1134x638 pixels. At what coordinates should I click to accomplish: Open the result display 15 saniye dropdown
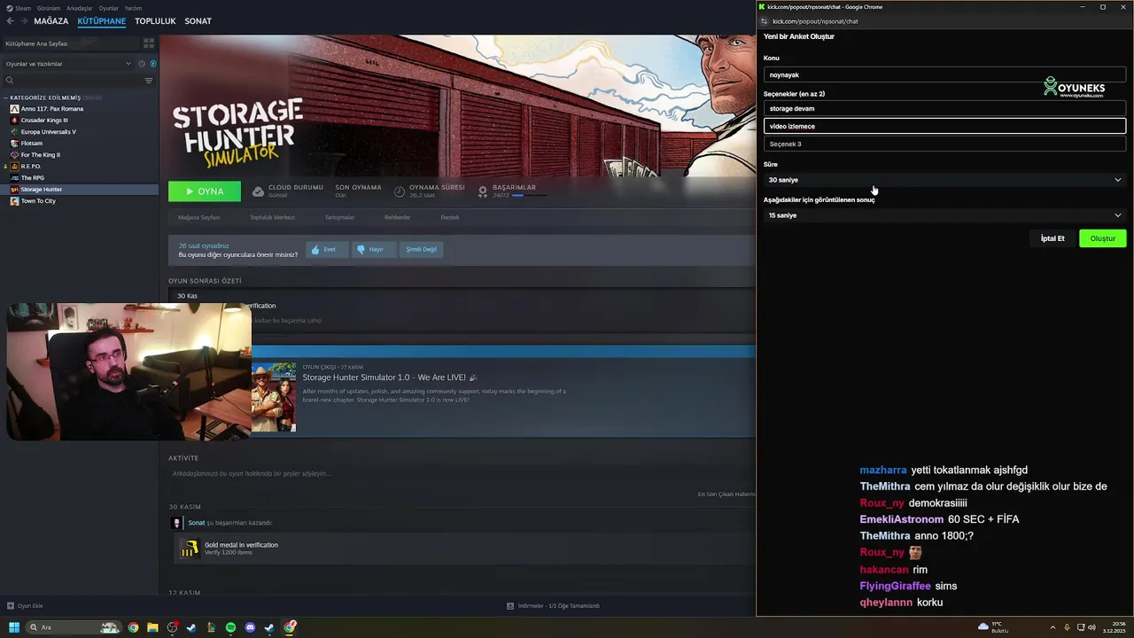click(944, 215)
